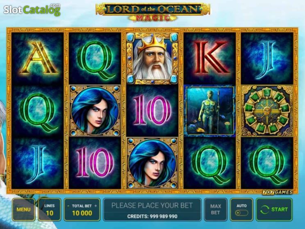Click the 707 GAMES logo
This screenshot has width=305, height=229.
pos(278,192)
